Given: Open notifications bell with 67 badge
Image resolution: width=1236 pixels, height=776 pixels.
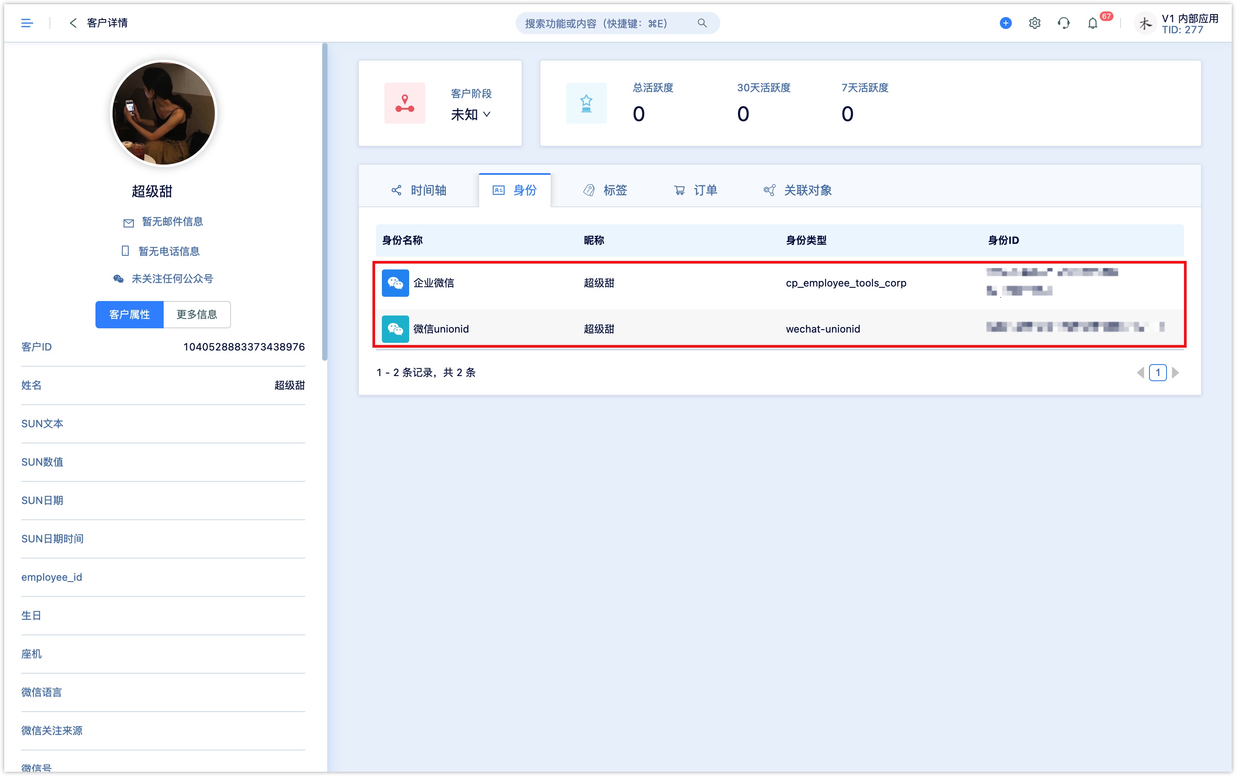Looking at the screenshot, I should pyautogui.click(x=1093, y=23).
